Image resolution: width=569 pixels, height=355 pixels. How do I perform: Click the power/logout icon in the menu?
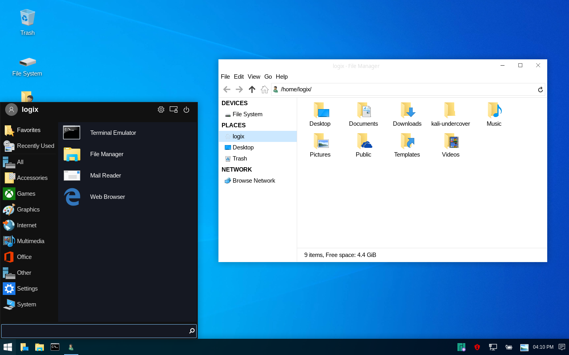click(186, 110)
